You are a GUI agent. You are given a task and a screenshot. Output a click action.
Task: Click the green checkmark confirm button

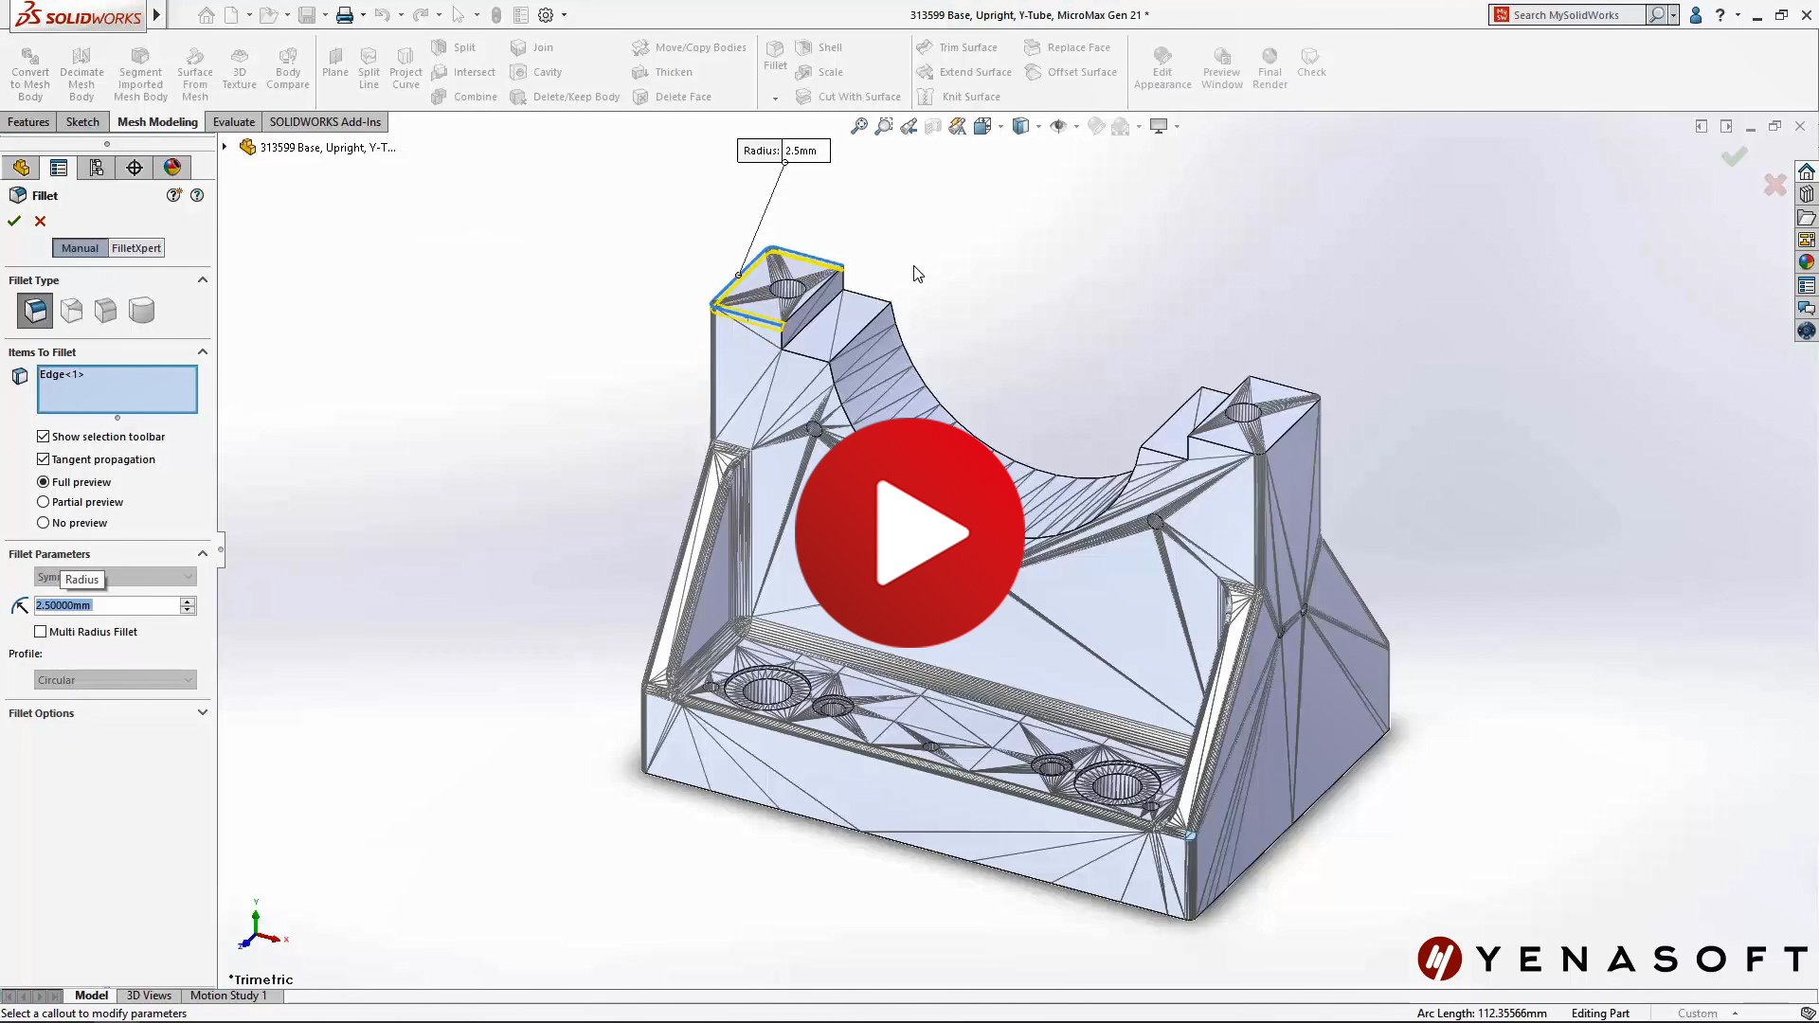(x=15, y=220)
